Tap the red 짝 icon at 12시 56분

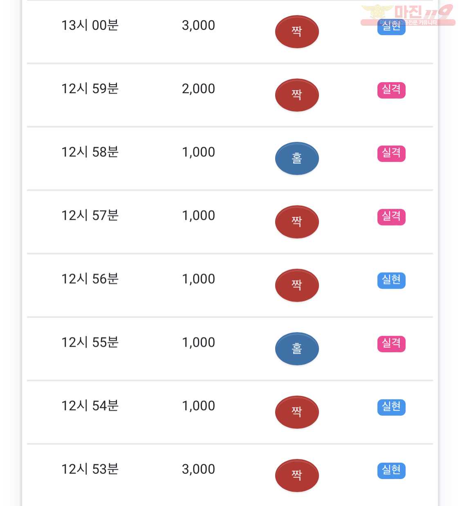[x=297, y=285]
